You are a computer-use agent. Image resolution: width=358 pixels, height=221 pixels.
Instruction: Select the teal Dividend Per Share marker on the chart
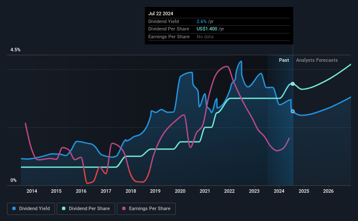pyautogui.click(x=293, y=84)
